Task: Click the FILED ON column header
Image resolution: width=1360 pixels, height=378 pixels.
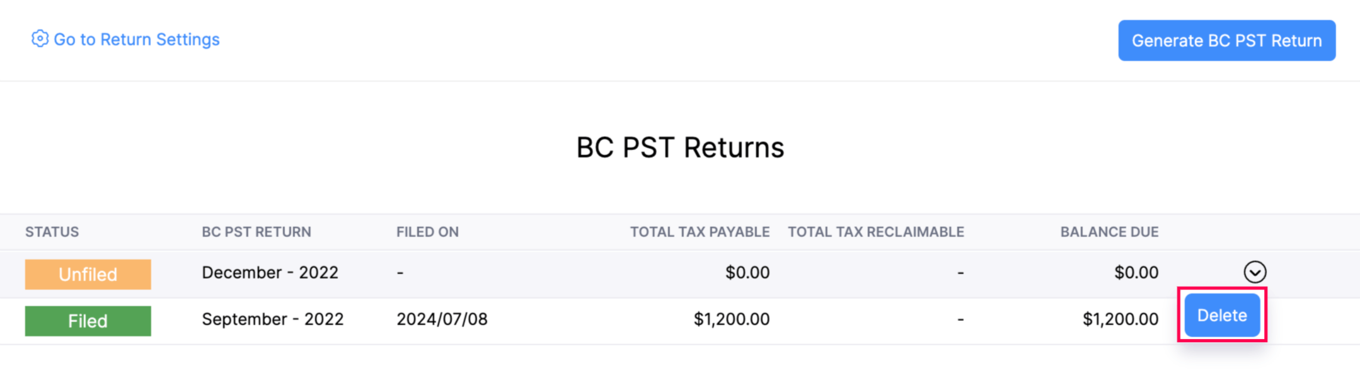Action: [x=427, y=232]
